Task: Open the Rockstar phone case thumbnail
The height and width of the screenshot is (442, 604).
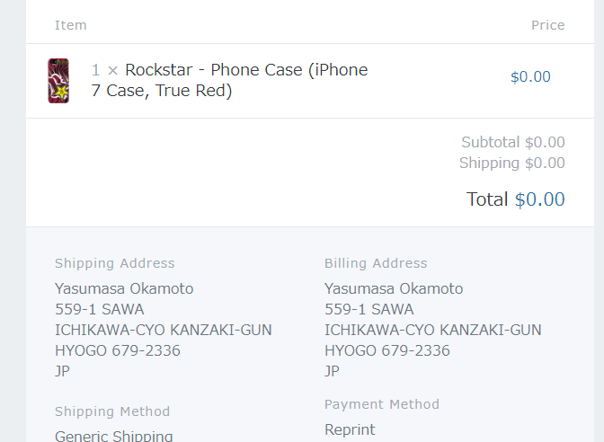Action: coord(58,81)
